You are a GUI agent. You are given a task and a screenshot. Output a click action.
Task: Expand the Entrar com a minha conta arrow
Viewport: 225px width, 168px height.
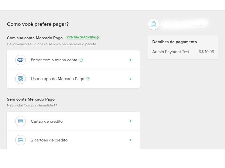[x=130, y=60]
